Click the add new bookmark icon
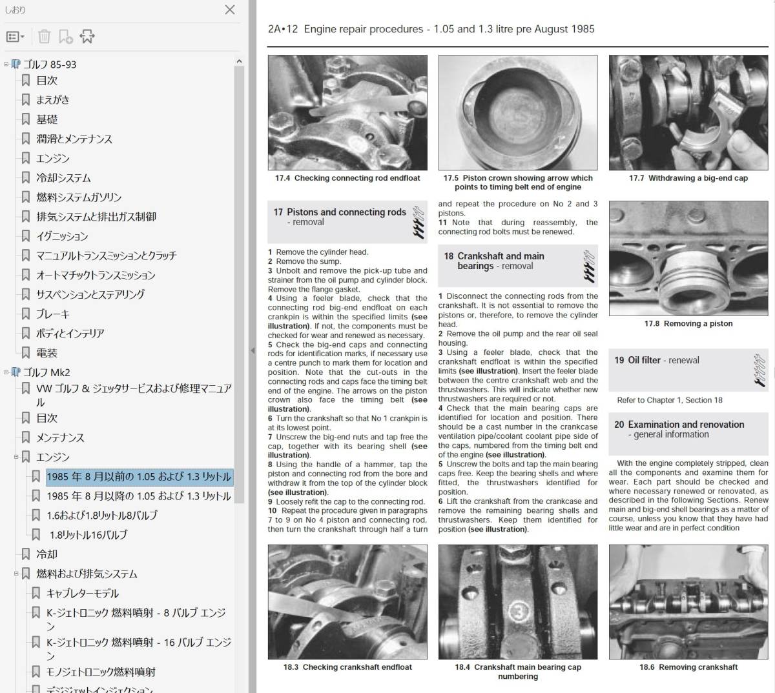The image size is (775, 693). click(65, 37)
